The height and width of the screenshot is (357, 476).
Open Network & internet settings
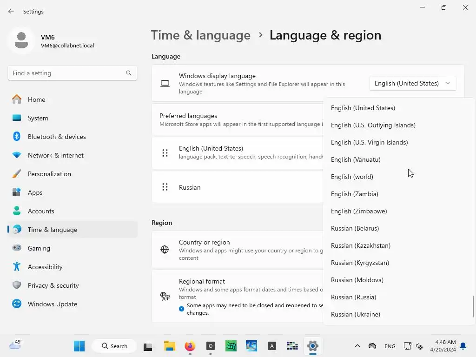72,155
